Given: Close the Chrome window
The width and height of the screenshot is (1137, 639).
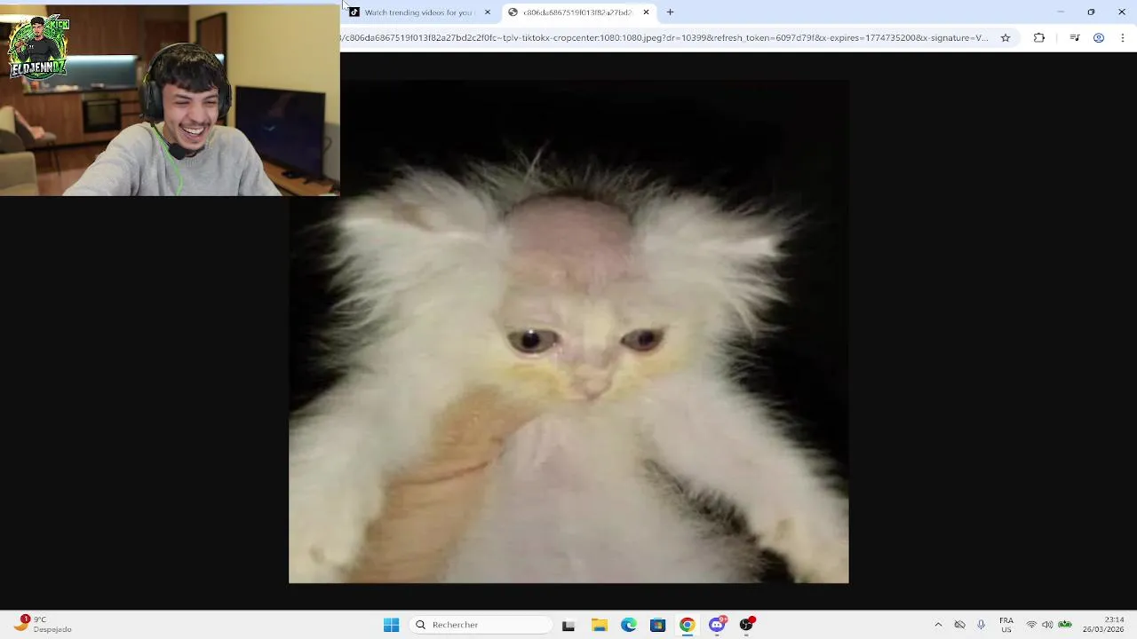Looking at the screenshot, I should point(1121,12).
